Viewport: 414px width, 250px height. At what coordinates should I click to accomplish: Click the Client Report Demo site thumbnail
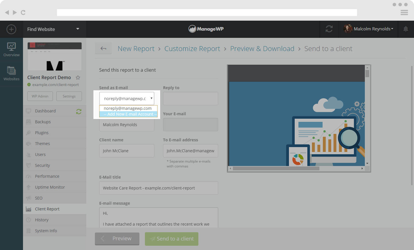click(55, 56)
